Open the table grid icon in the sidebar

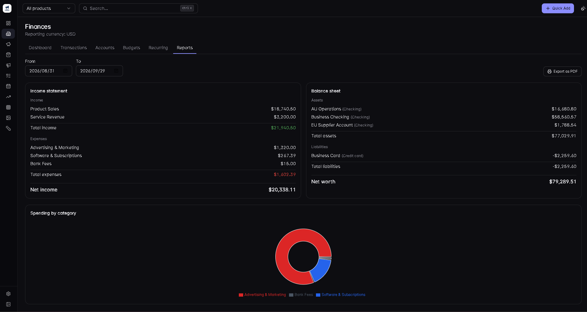tap(8, 107)
